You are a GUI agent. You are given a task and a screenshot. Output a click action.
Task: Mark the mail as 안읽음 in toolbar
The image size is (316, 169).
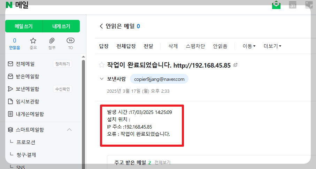pos(220,46)
